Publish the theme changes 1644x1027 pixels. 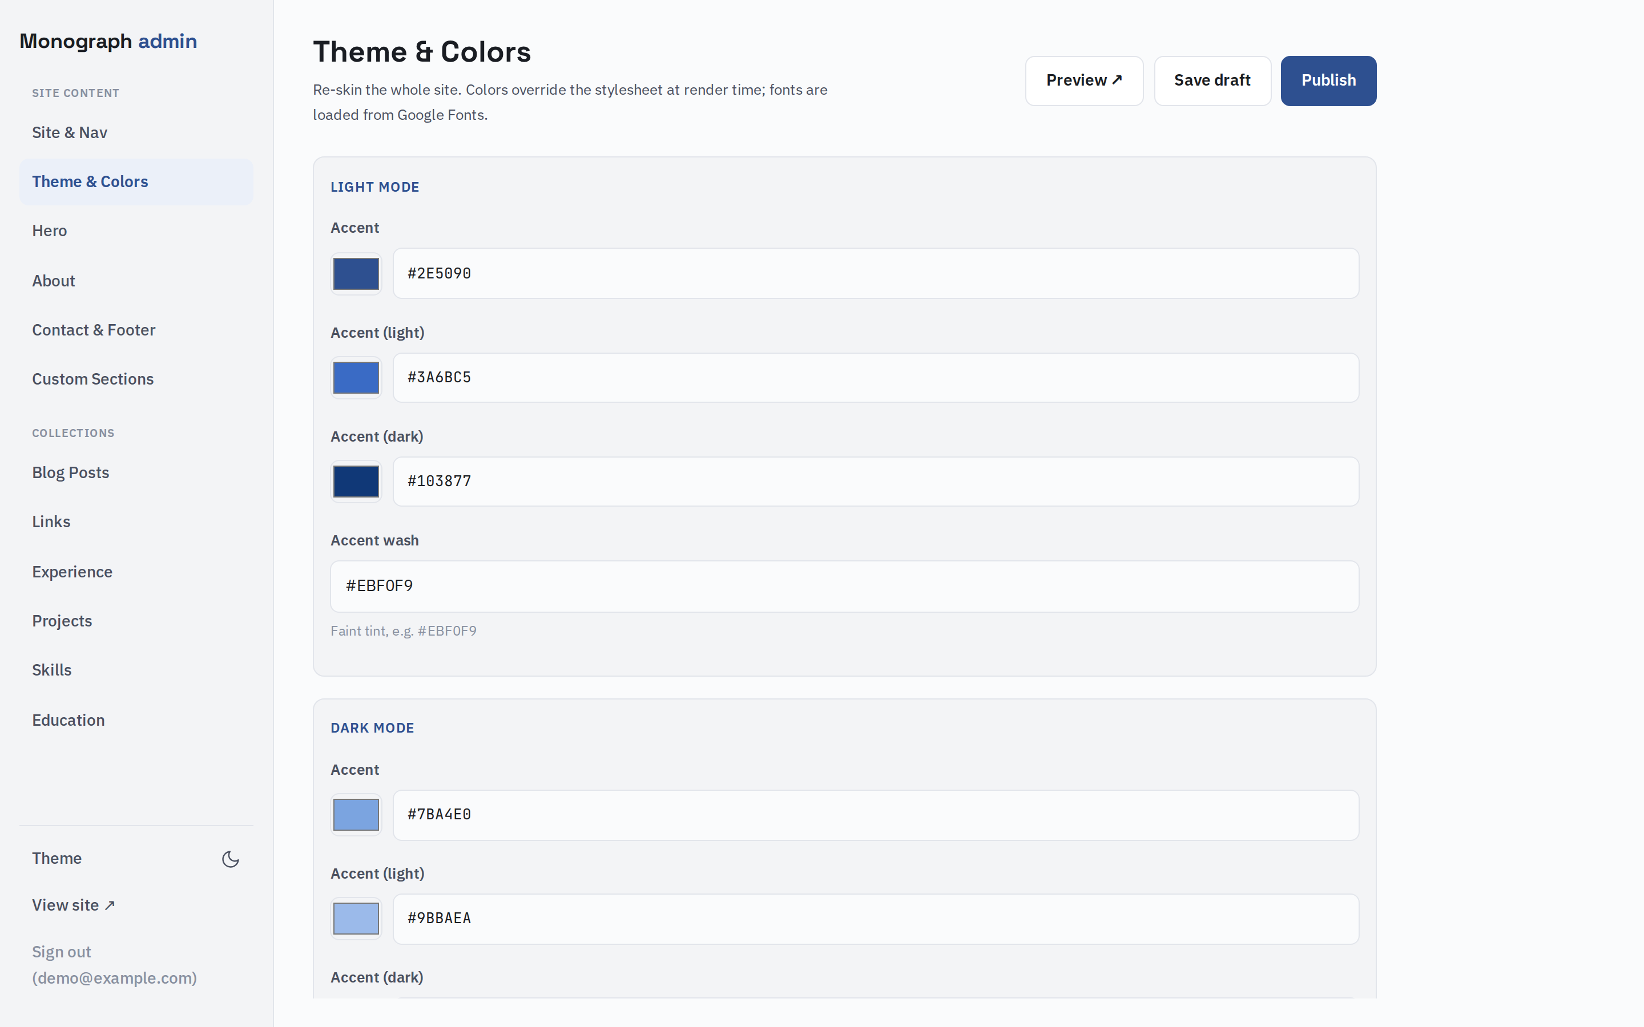[1328, 81]
